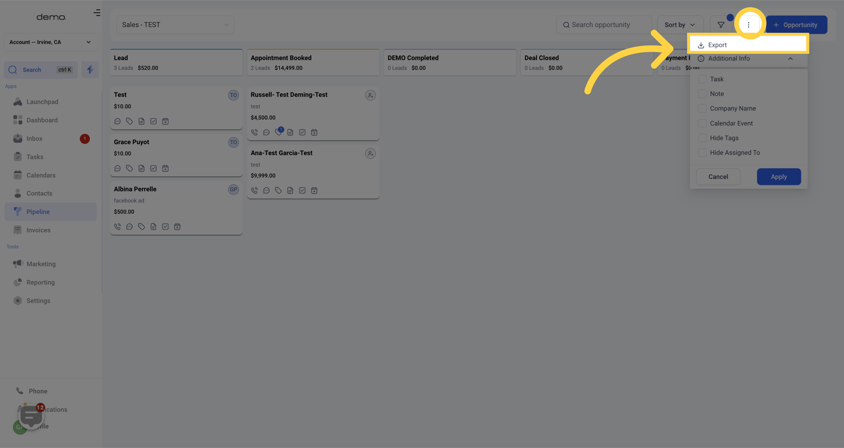Click the three-dot more options icon

pos(748,25)
